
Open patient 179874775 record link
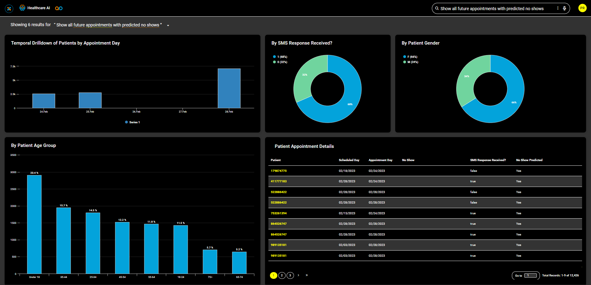279,171
